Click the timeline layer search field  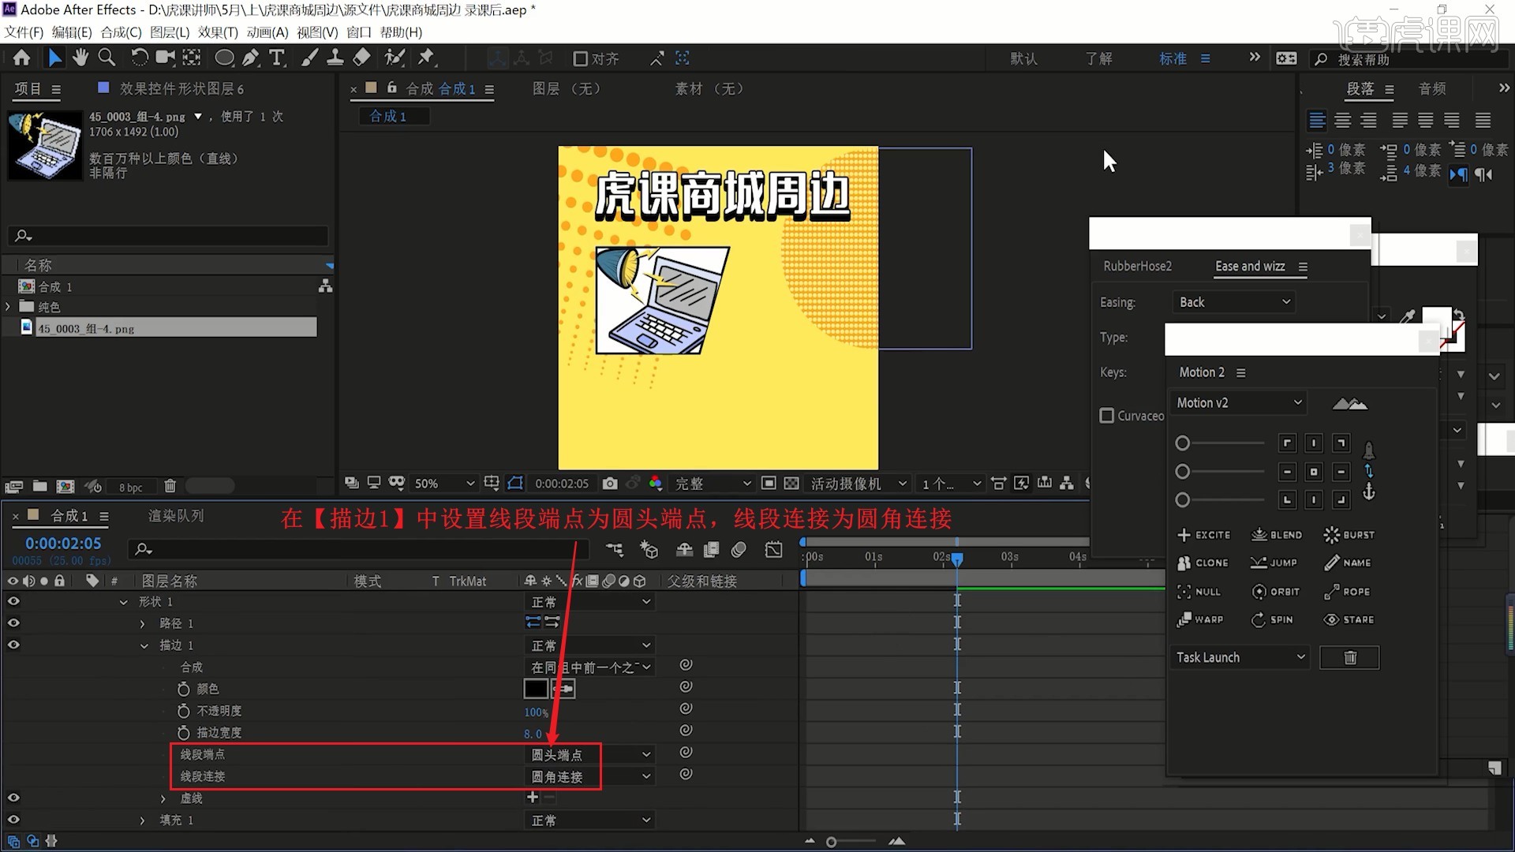click(359, 549)
